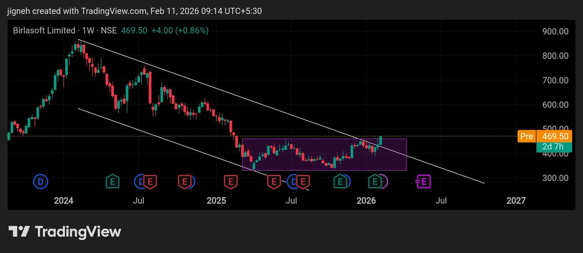The width and height of the screenshot is (583, 253).
Task: Click the 800.00 price axis label
Action: pos(555,56)
